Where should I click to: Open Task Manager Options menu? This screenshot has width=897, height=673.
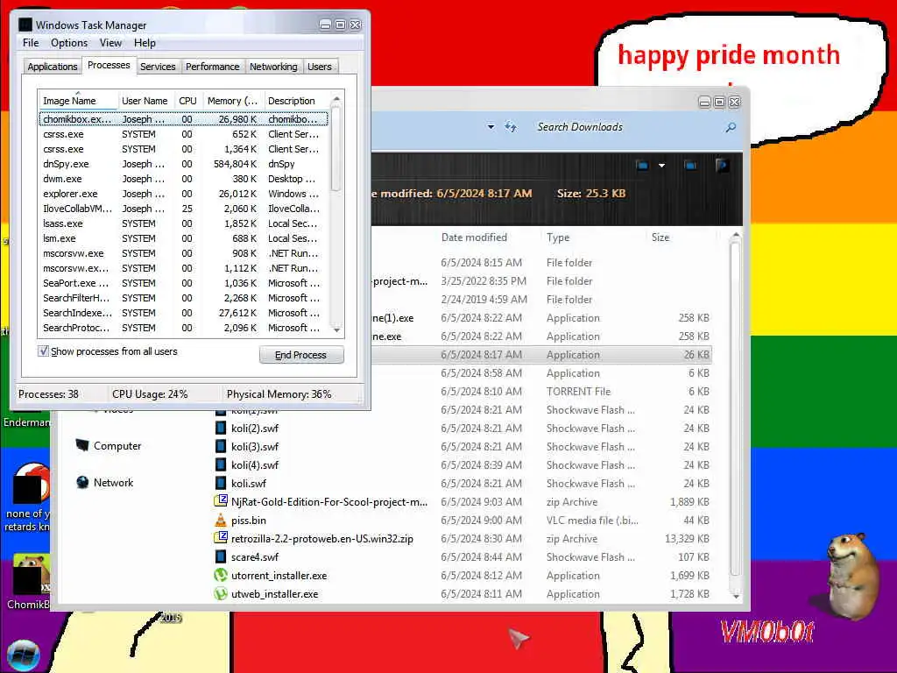69,43
